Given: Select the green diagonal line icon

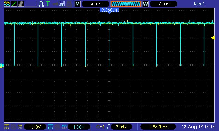Looking at the screenshot, I should tap(14, 4).
